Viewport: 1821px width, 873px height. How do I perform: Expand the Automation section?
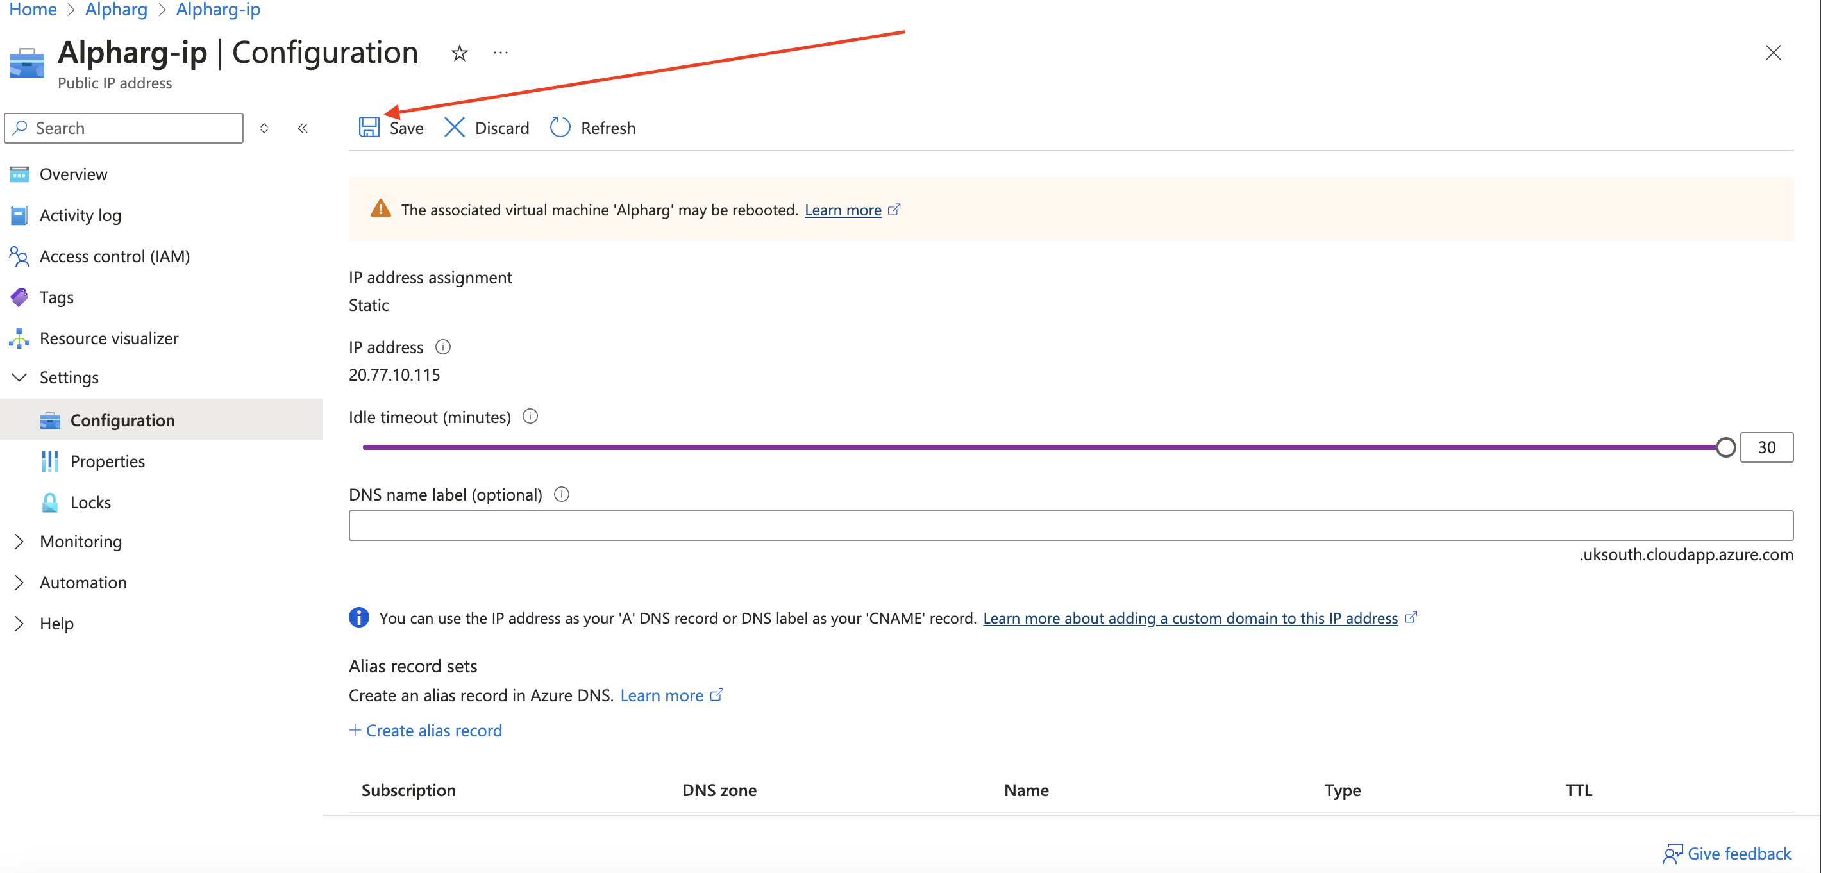click(19, 583)
